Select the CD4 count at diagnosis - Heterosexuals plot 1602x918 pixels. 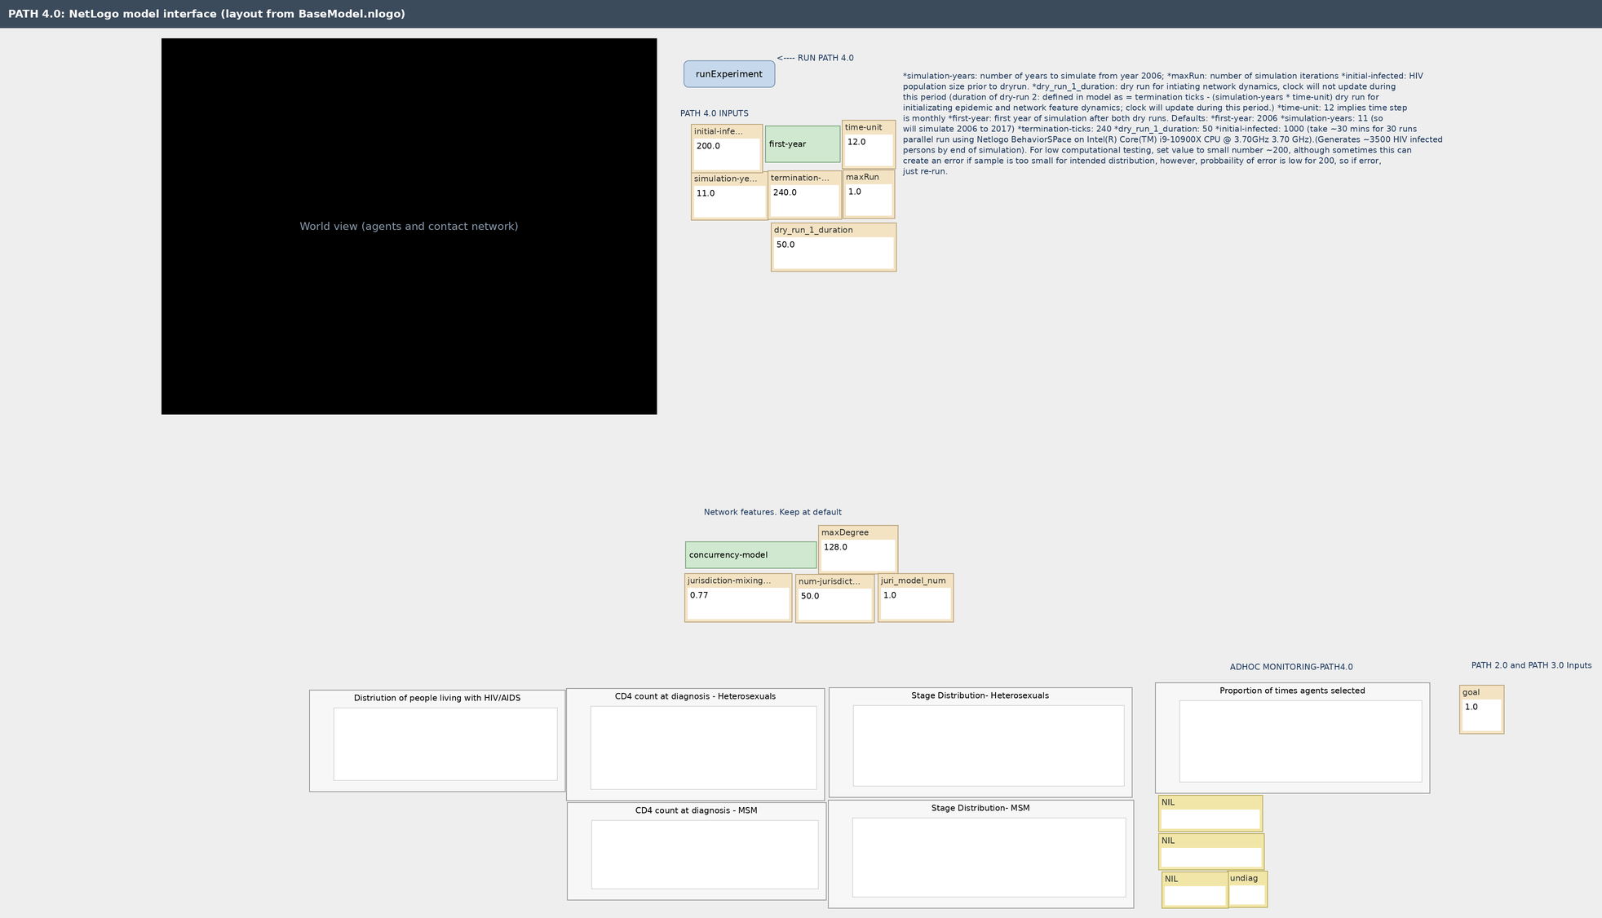click(696, 744)
